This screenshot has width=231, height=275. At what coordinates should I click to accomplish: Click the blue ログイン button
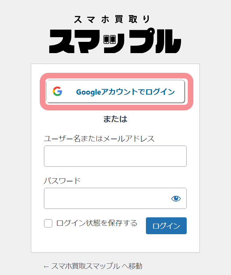(x=166, y=226)
